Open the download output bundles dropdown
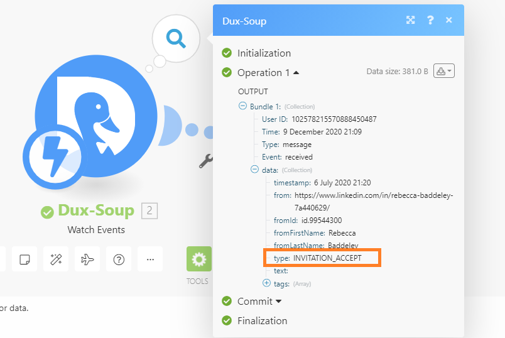The width and height of the screenshot is (505, 338). click(444, 71)
